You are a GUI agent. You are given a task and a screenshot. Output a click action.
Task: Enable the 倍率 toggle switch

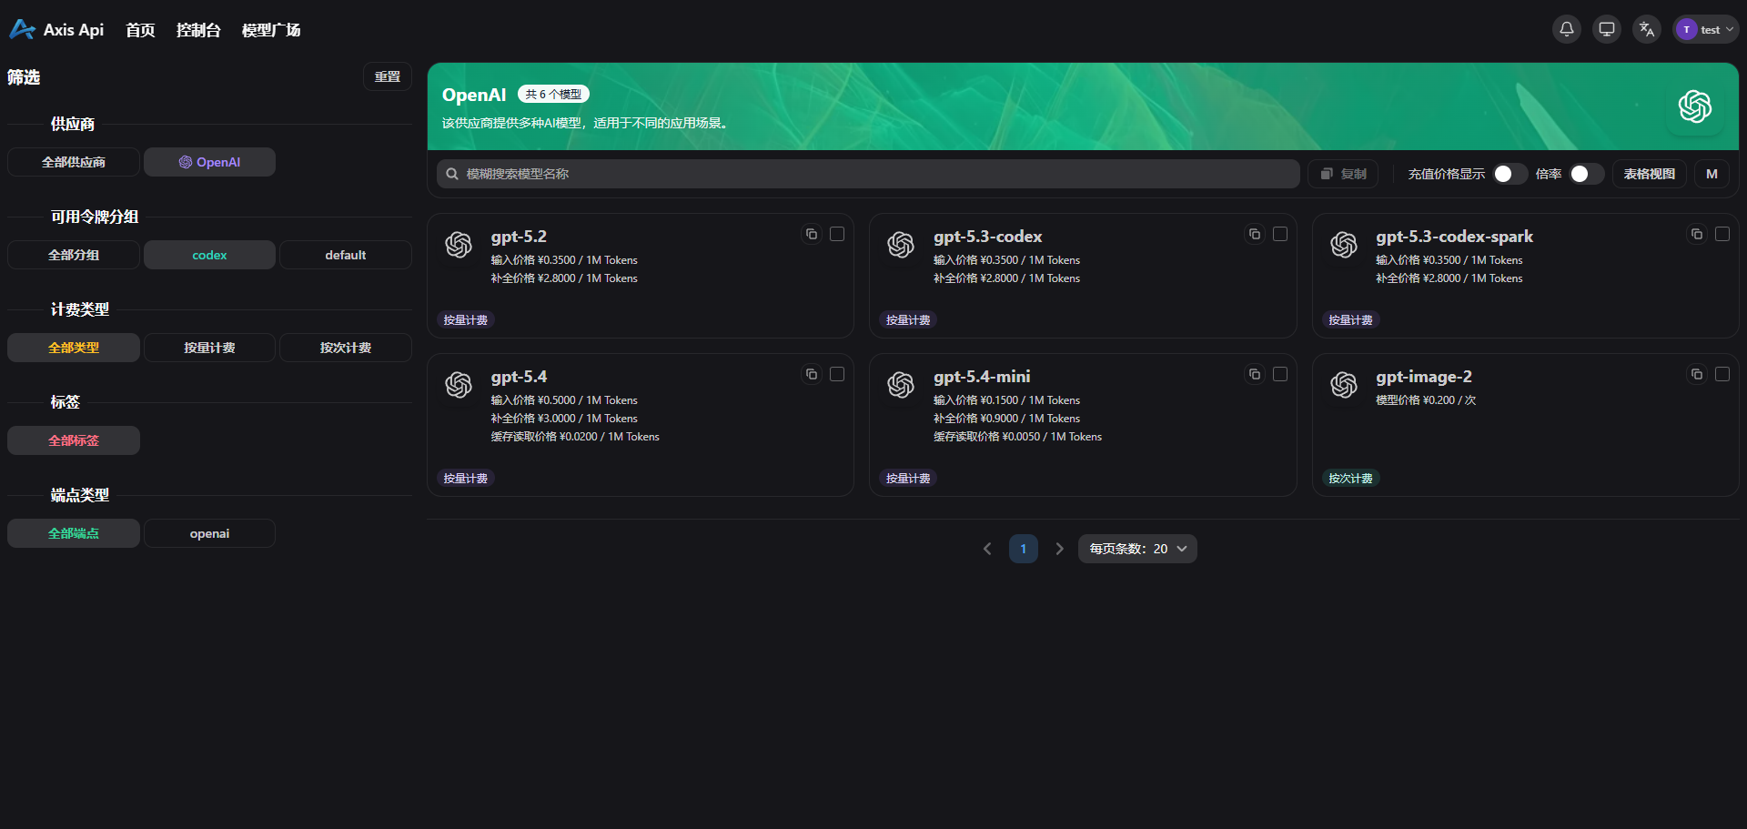[x=1586, y=174]
